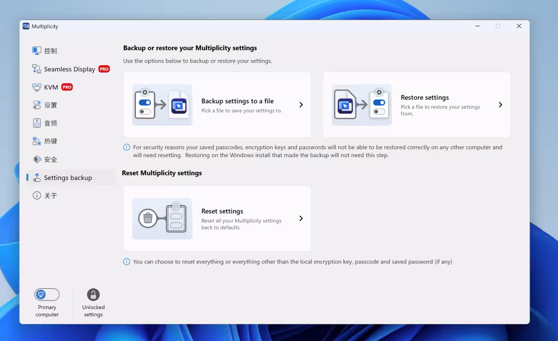Open the 安全 page
558x341 pixels.
[71, 160]
